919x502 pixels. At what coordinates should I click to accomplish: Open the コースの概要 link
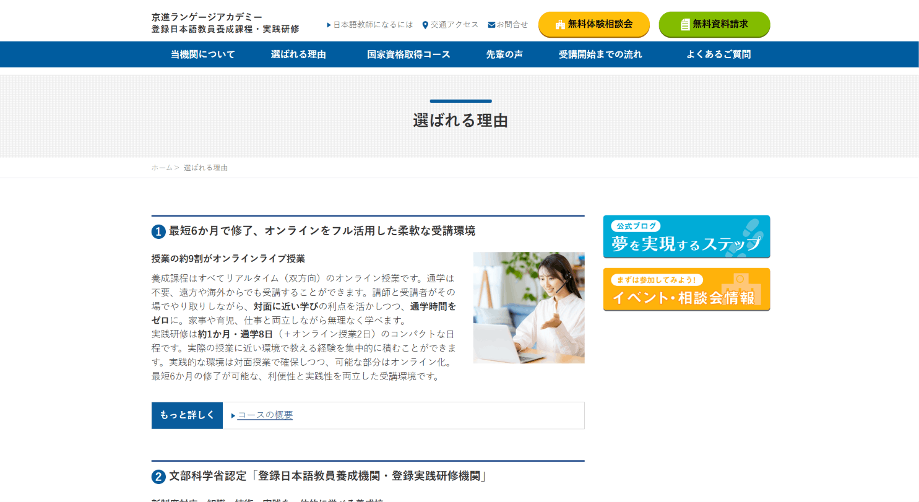[265, 415]
